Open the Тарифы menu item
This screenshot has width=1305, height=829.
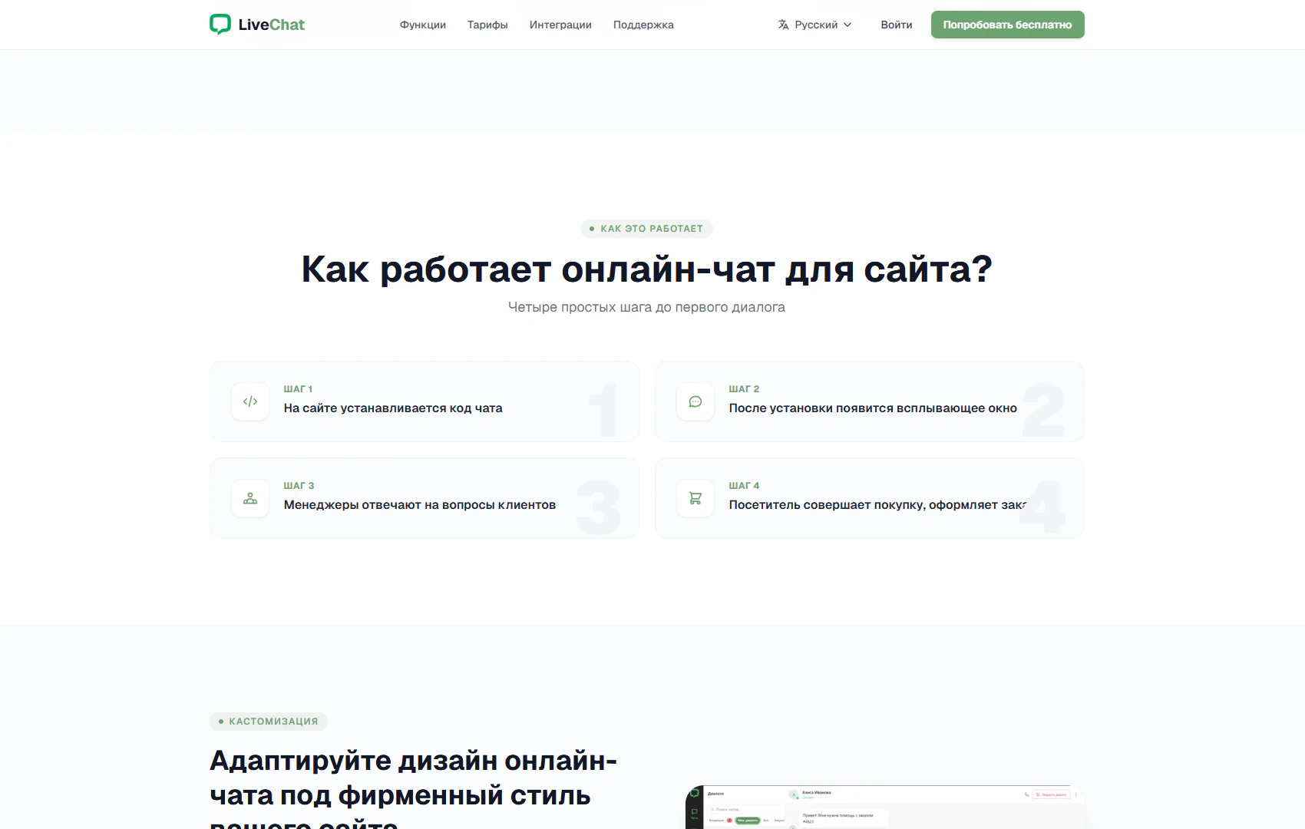pyautogui.click(x=487, y=25)
